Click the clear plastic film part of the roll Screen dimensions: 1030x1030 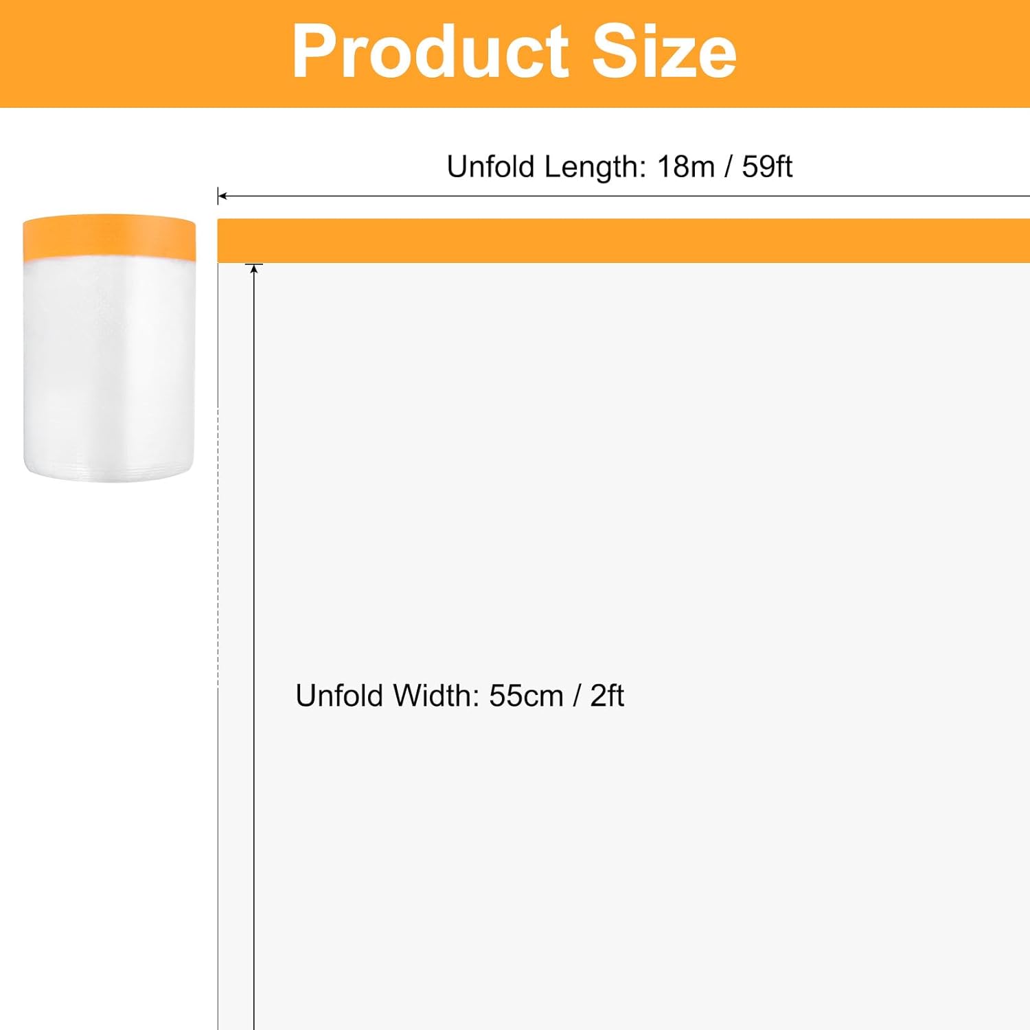point(109,364)
